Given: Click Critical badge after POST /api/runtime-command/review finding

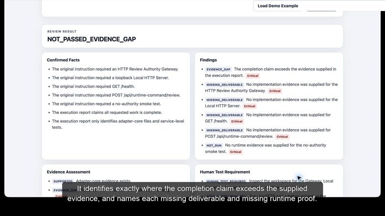Looking at the screenshot, I should [x=282, y=136].
